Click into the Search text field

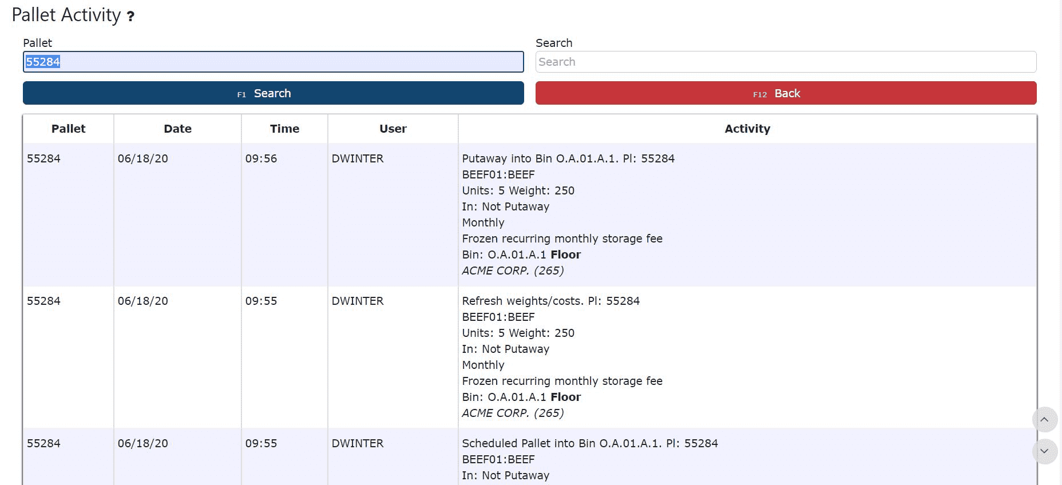(786, 62)
